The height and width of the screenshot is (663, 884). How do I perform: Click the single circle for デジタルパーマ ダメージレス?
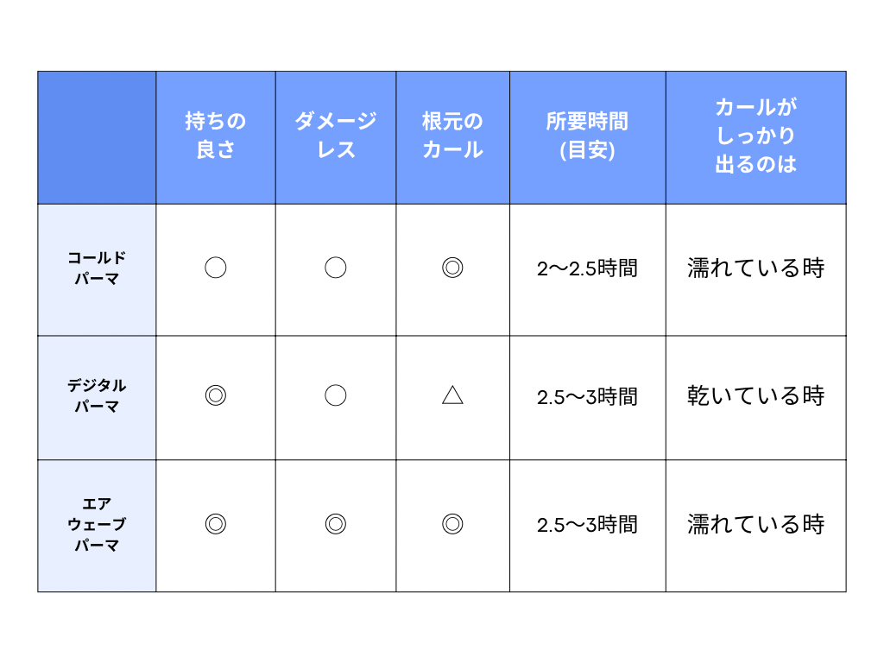336,395
